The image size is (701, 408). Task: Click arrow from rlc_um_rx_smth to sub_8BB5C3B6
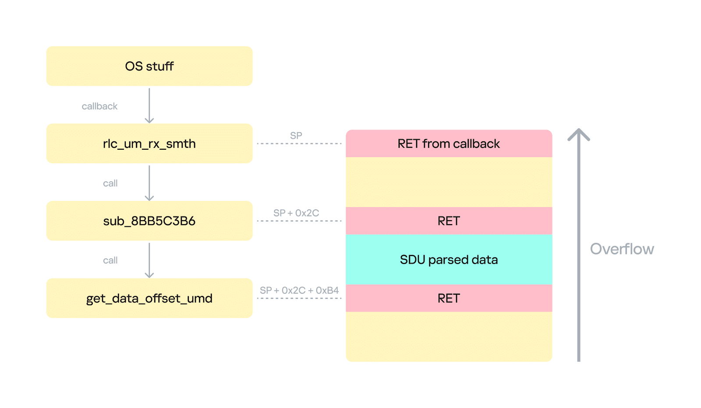[149, 183]
